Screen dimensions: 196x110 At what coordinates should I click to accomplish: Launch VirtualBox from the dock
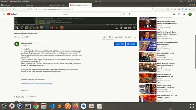point(20,106)
